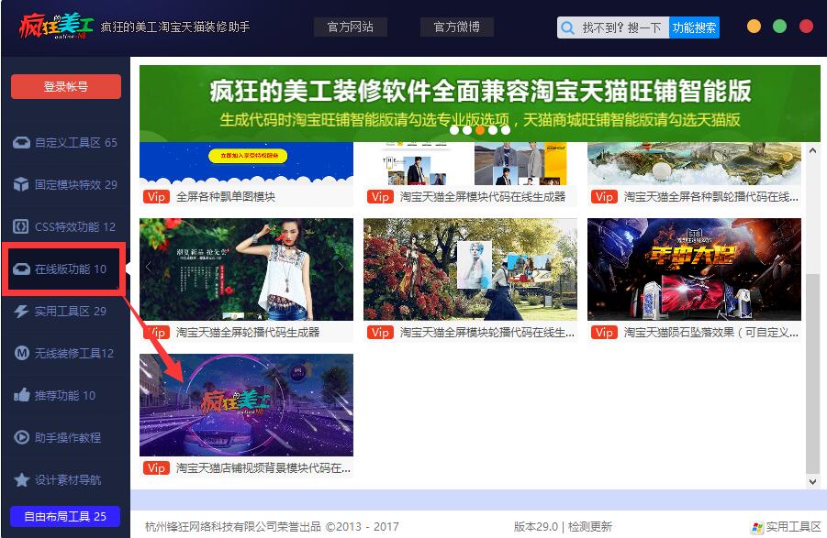Select first banner carousel dot
The image size is (827, 538).
point(454,129)
